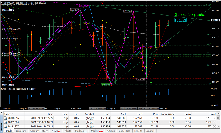Click the 152.121 marker on the price axis
The width and height of the screenshot is (221, 133).
215,20
